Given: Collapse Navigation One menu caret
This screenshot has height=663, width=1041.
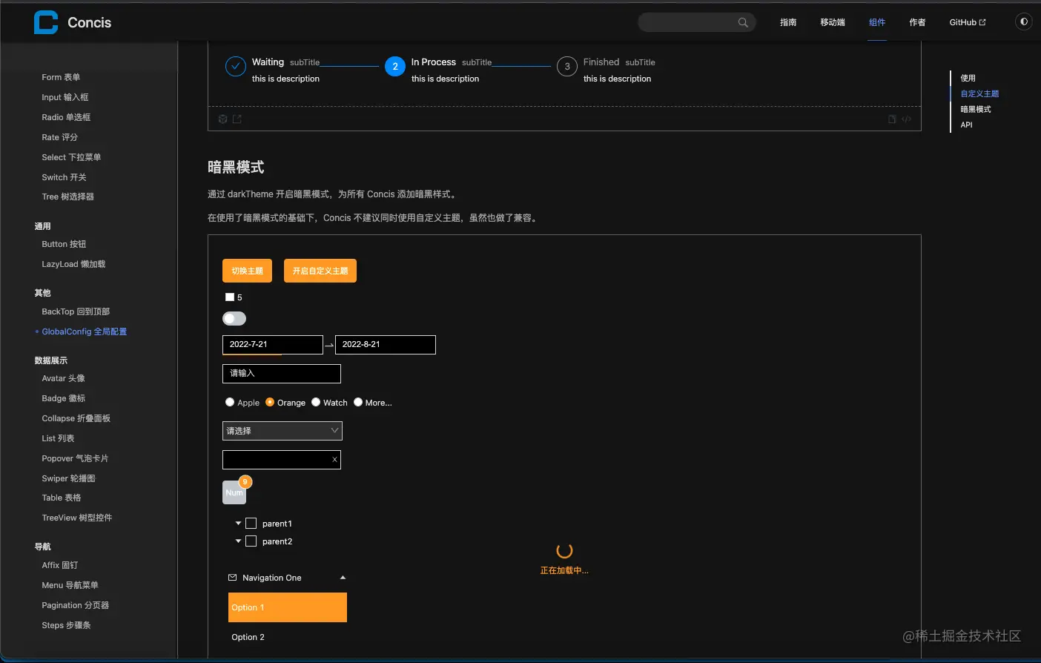Looking at the screenshot, I should point(343,578).
